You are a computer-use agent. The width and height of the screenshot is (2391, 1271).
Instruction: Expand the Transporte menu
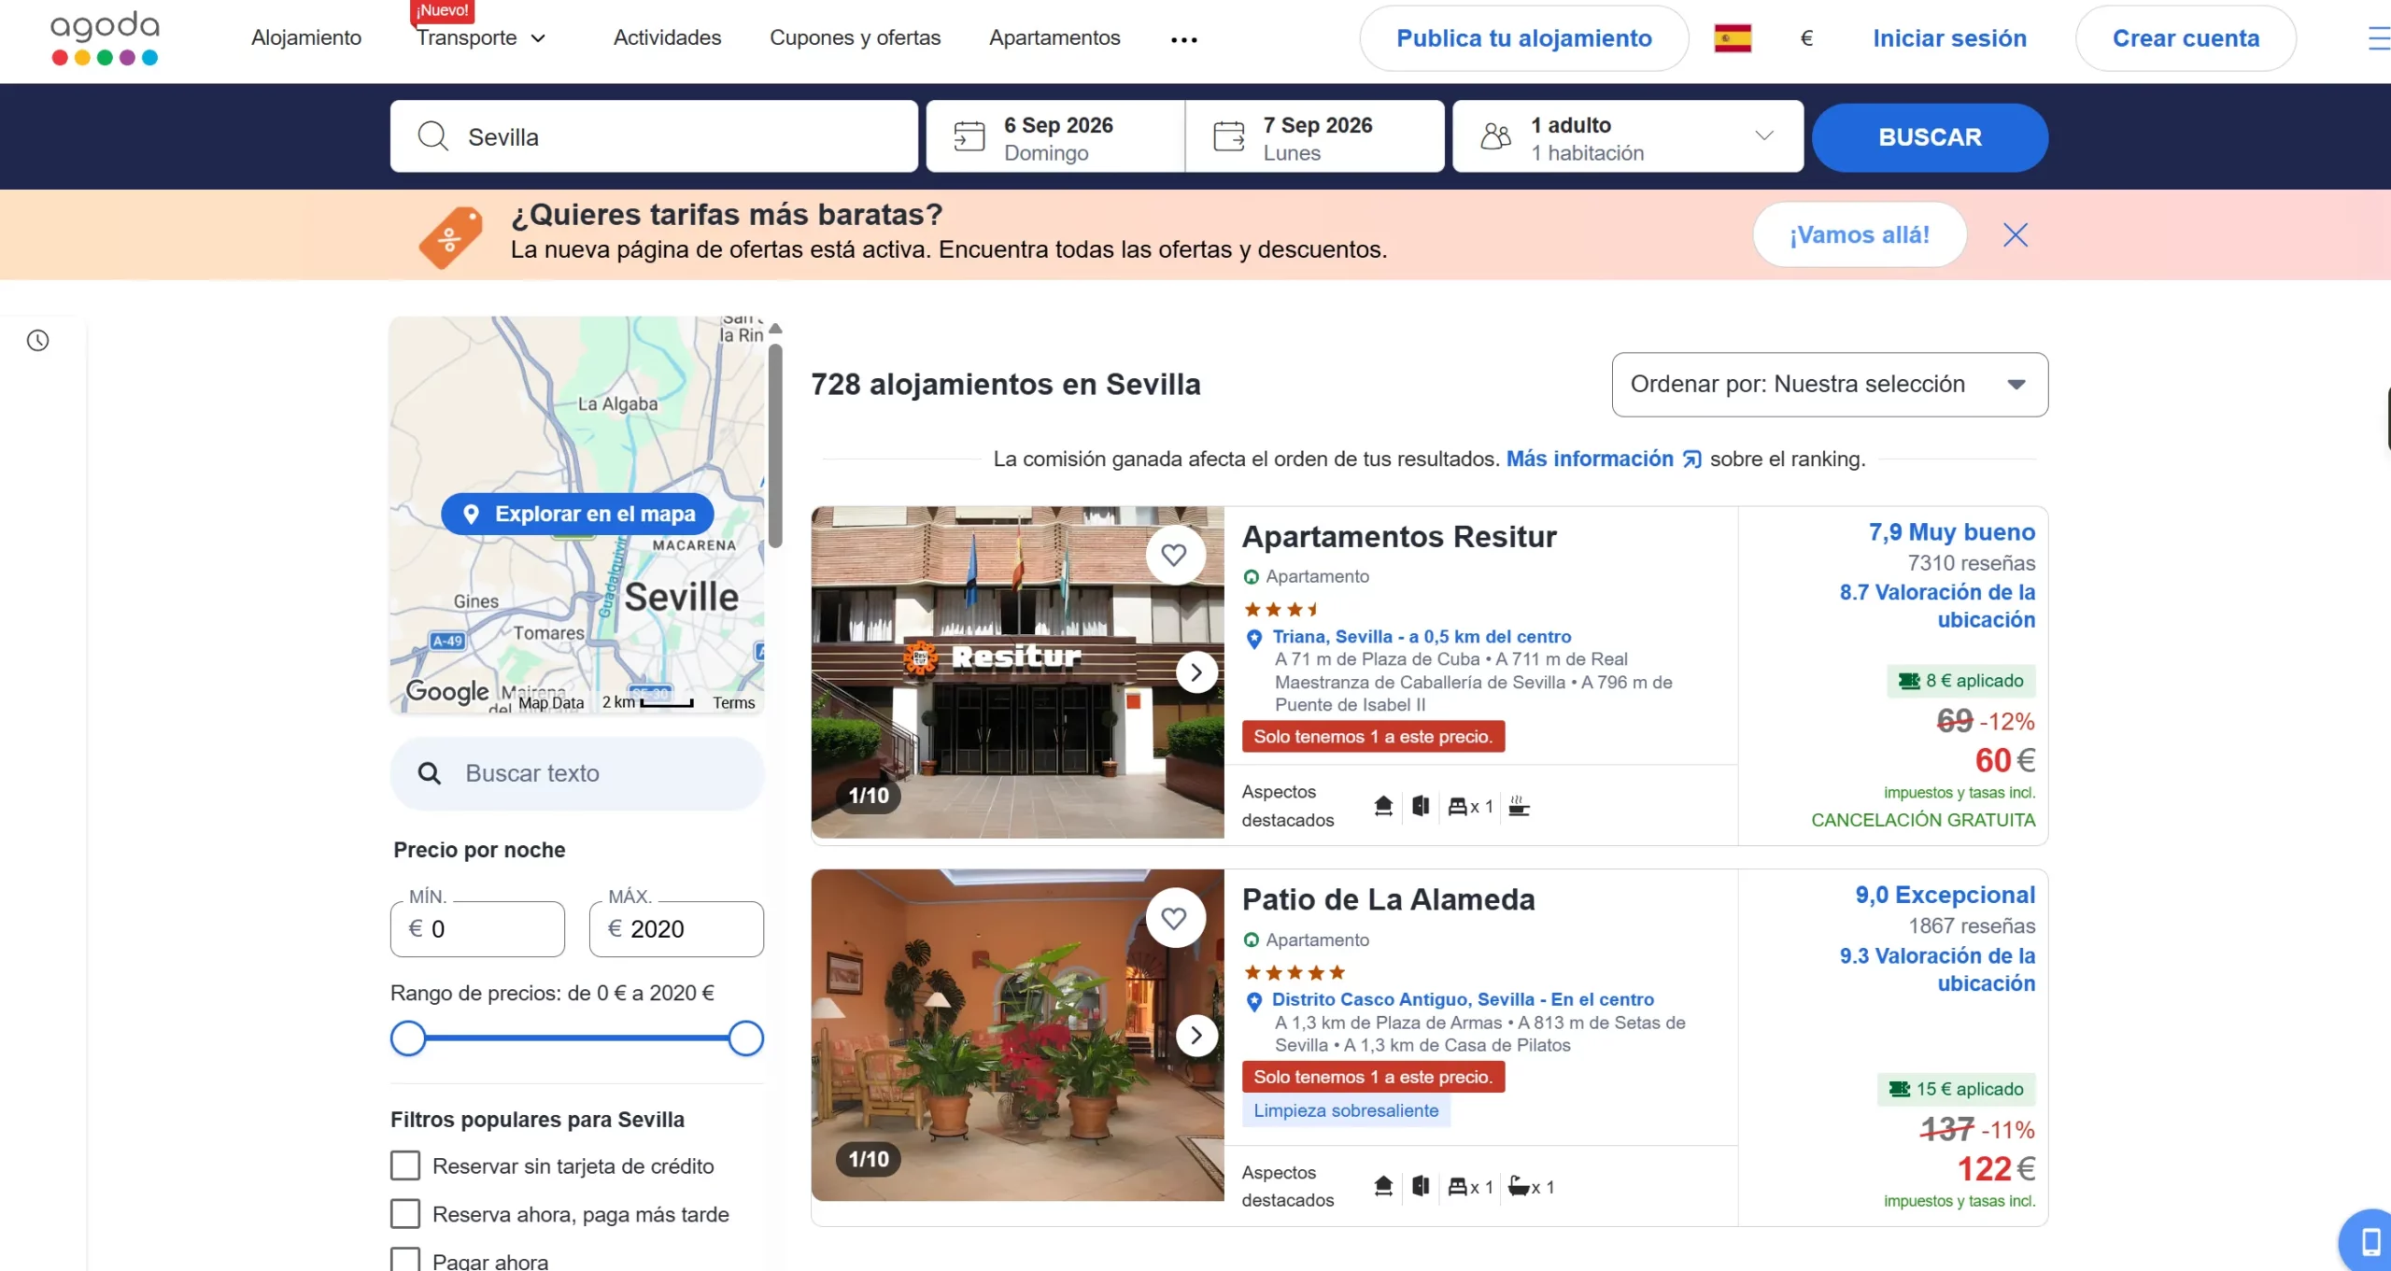pyautogui.click(x=481, y=37)
